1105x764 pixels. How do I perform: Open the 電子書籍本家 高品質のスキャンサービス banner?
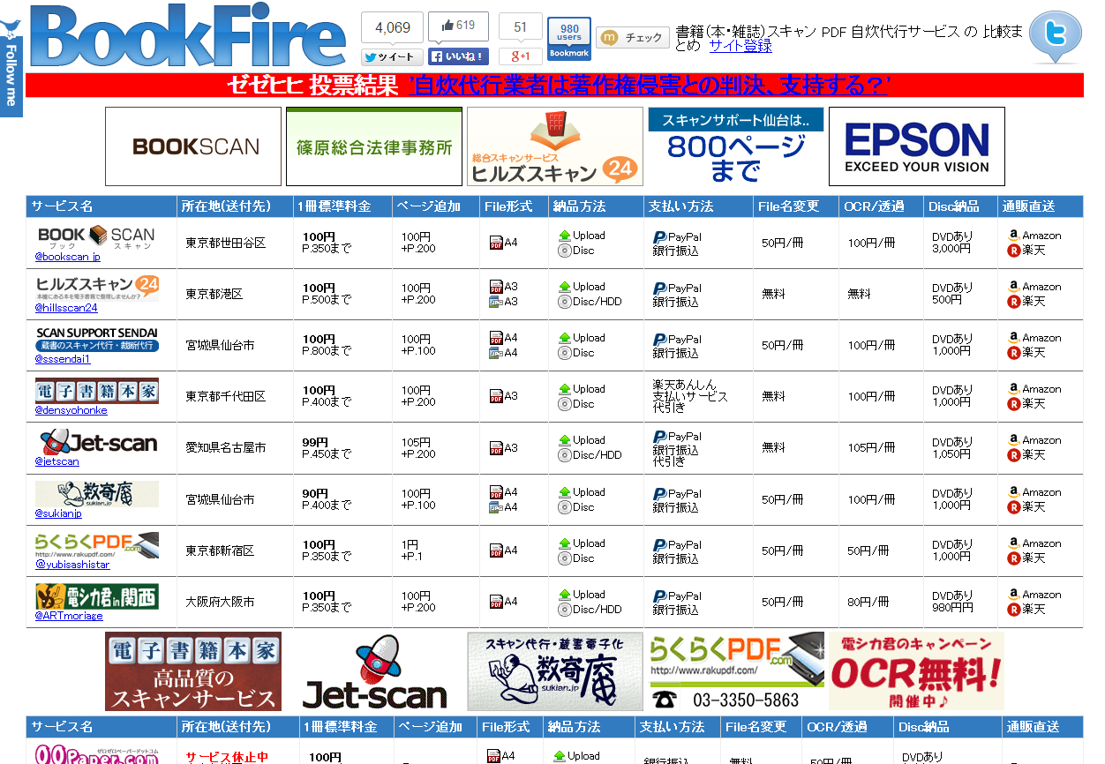tap(193, 671)
